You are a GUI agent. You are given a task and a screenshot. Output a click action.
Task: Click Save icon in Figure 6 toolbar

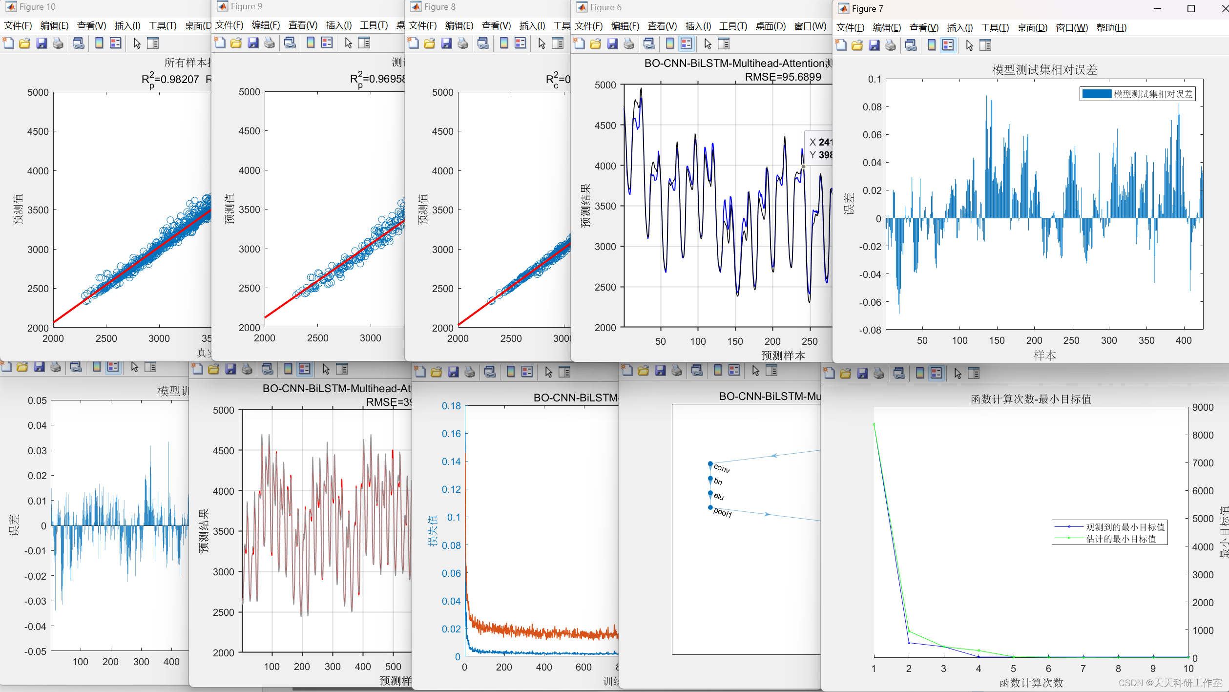pos(612,43)
